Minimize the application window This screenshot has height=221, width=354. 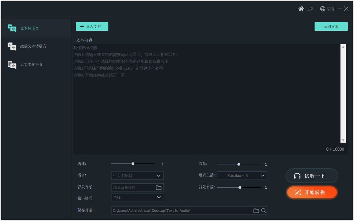[x=340, y=9]
